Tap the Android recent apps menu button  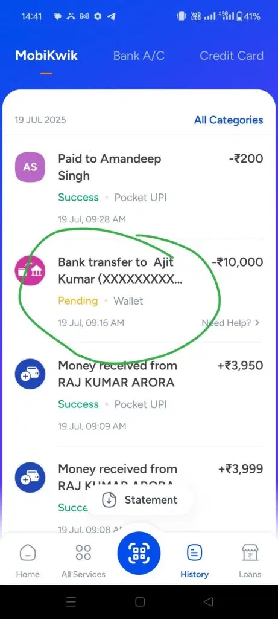[x=71, y=601]
